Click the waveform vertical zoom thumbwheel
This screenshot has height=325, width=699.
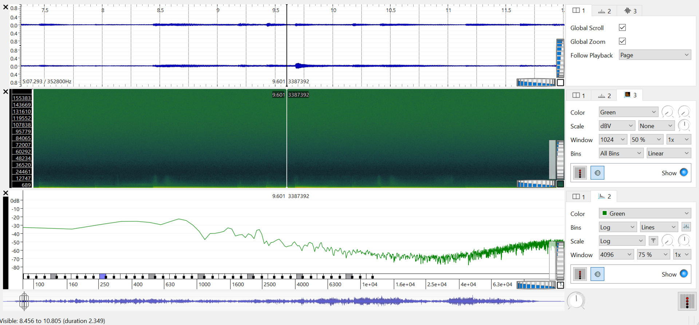click(560, 58)
